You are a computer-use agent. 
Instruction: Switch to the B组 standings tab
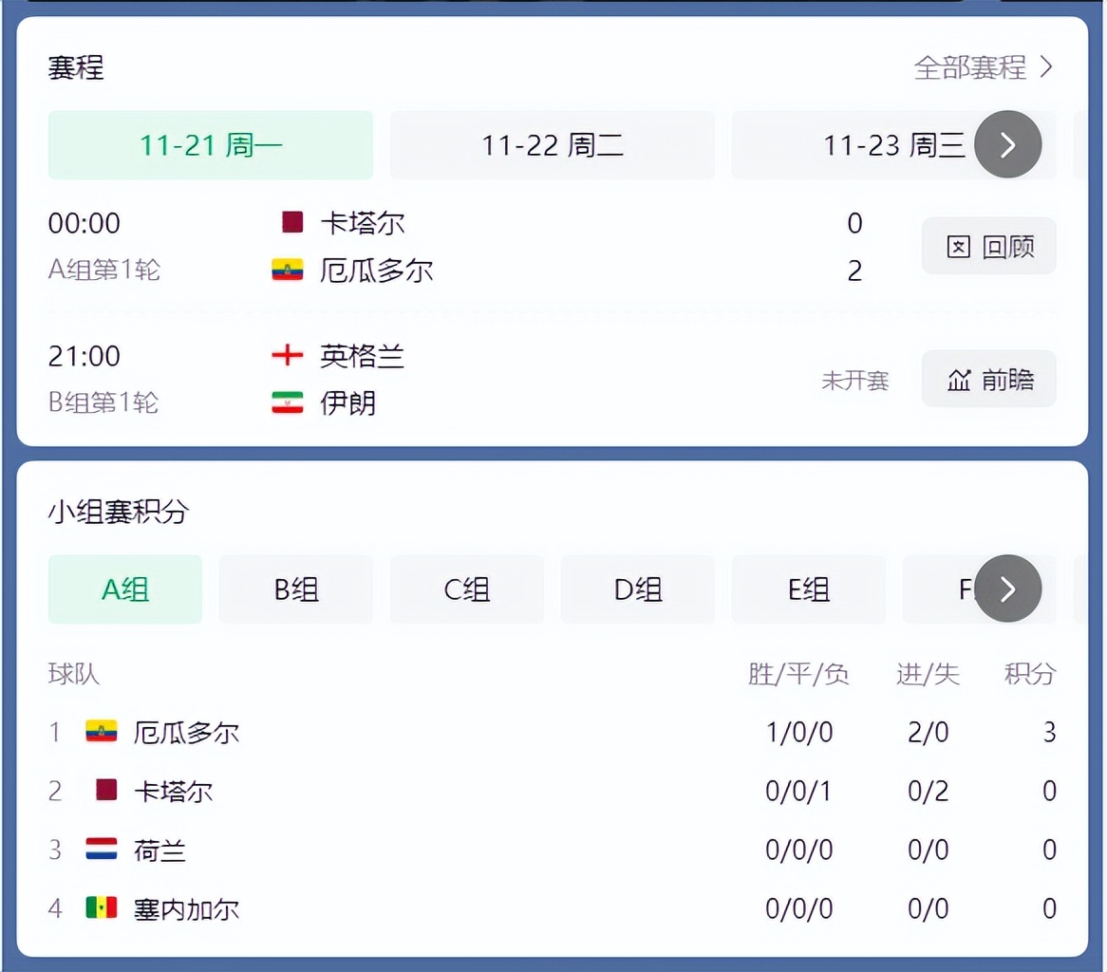click(295, 589)
